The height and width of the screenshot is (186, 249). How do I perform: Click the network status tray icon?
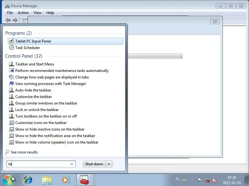(207, 180)
